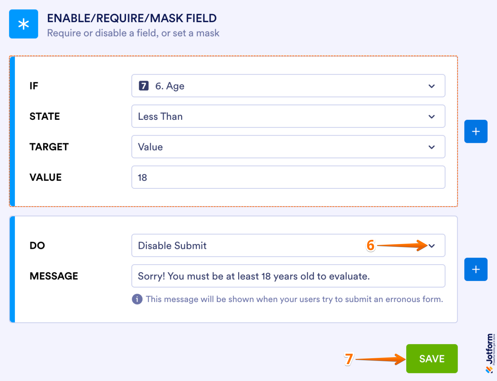Click the VALUE field containing 18

point(288,177)
